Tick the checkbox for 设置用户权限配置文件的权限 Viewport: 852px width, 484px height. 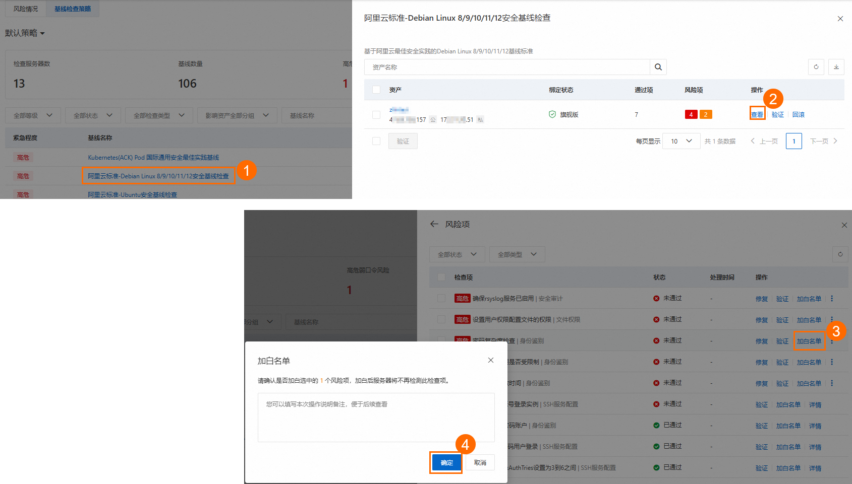442,320
